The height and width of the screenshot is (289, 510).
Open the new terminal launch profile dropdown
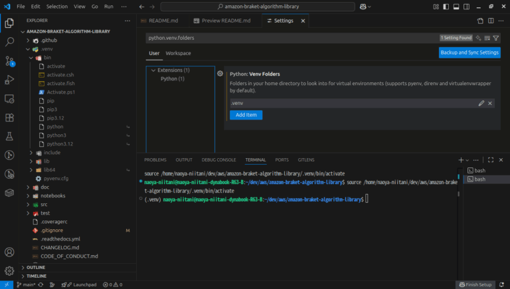click(x=467, y=160)
